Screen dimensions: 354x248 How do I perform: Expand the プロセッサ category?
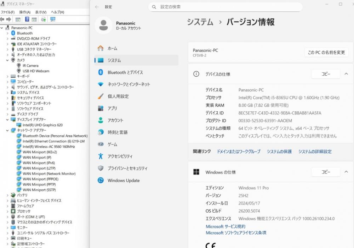coord(7,212)
